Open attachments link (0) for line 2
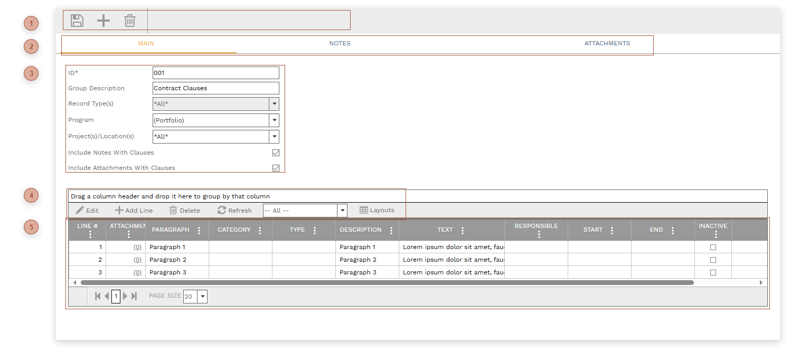790x352 pixels. [137, 260]
